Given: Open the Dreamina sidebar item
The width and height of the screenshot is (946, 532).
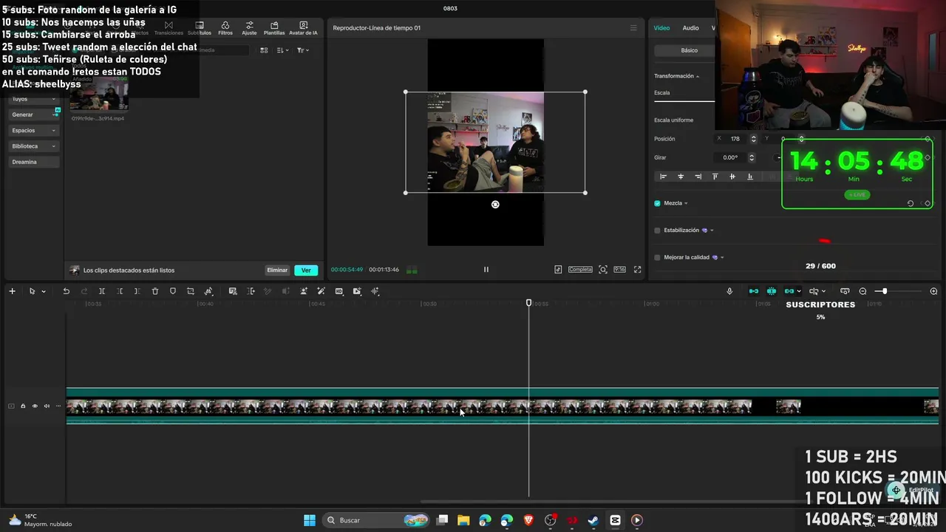Looking at the screenshot, I should coord(34,162).
